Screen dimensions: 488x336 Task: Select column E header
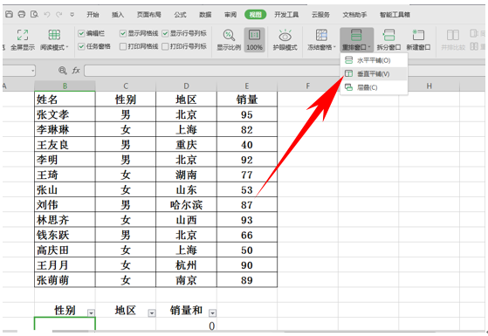coord(247,86)
